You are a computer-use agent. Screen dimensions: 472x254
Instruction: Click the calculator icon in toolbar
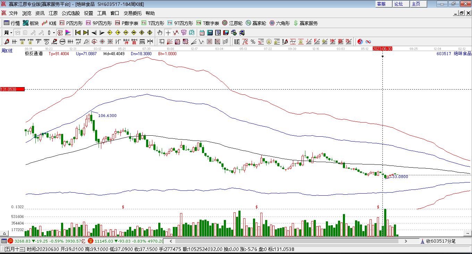coord(210,33)
